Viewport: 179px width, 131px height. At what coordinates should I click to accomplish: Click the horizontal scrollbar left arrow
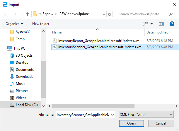[x=50, y=106]
